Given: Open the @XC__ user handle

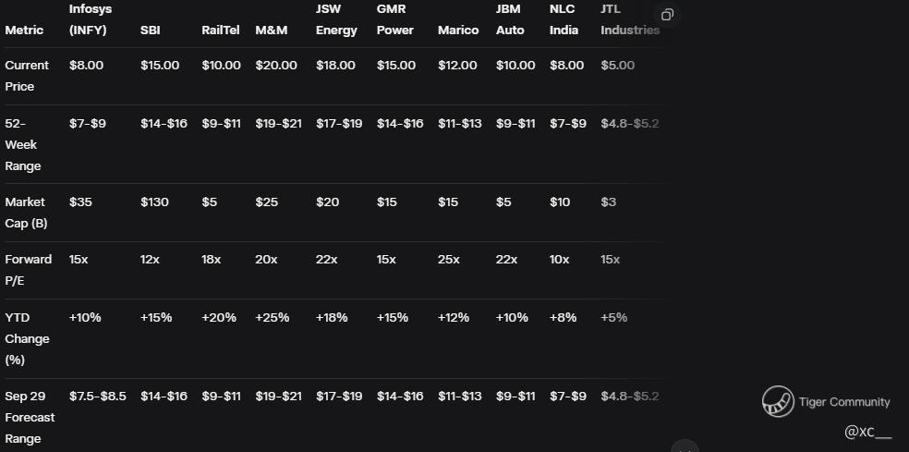Looking at the screenshot, I should pos(867,432).
